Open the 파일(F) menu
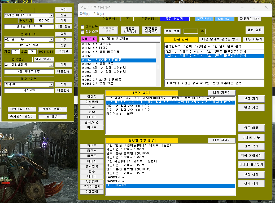 point(85,14)
